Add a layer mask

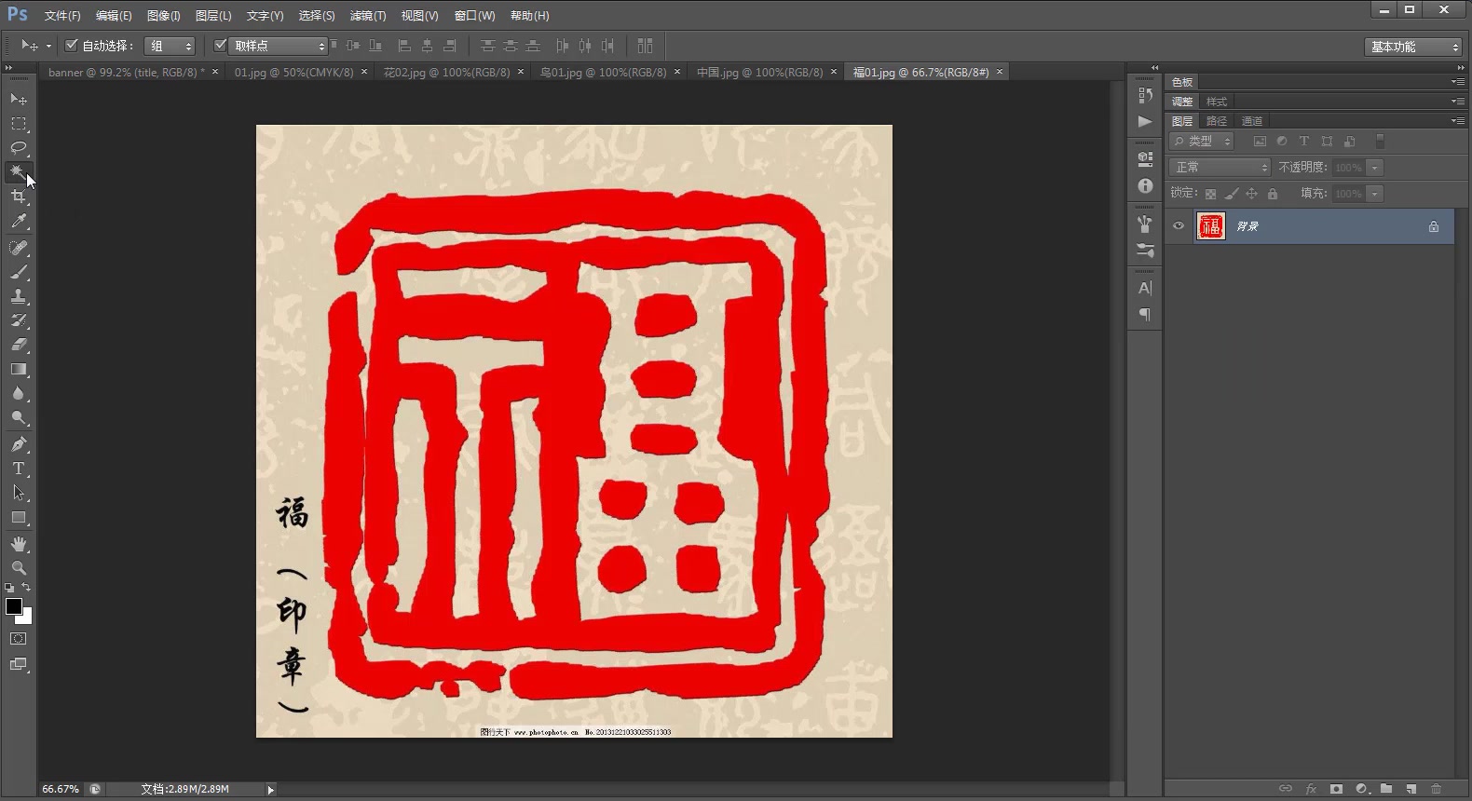[x=1336, y=789]
